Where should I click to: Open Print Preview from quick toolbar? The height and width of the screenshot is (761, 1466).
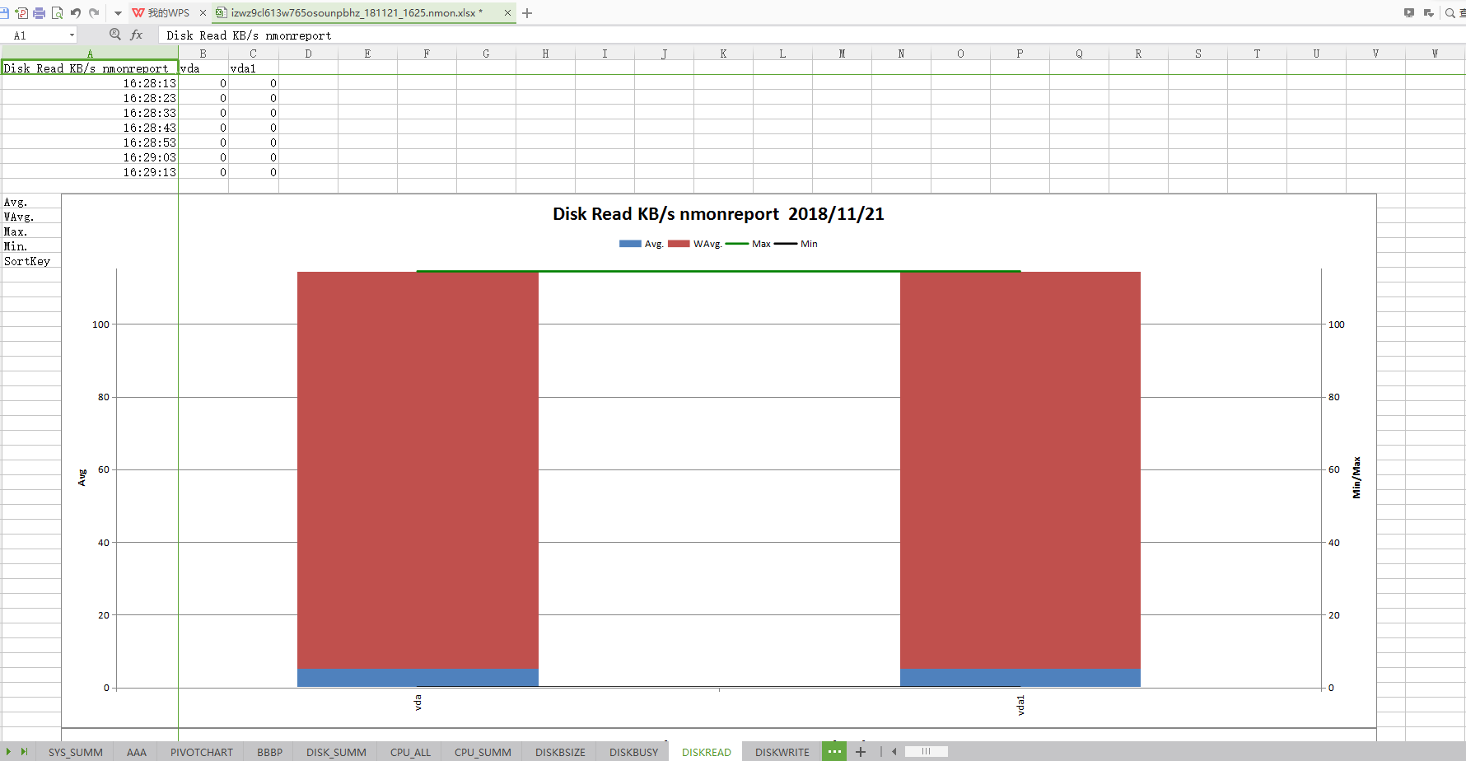point(57,13)
